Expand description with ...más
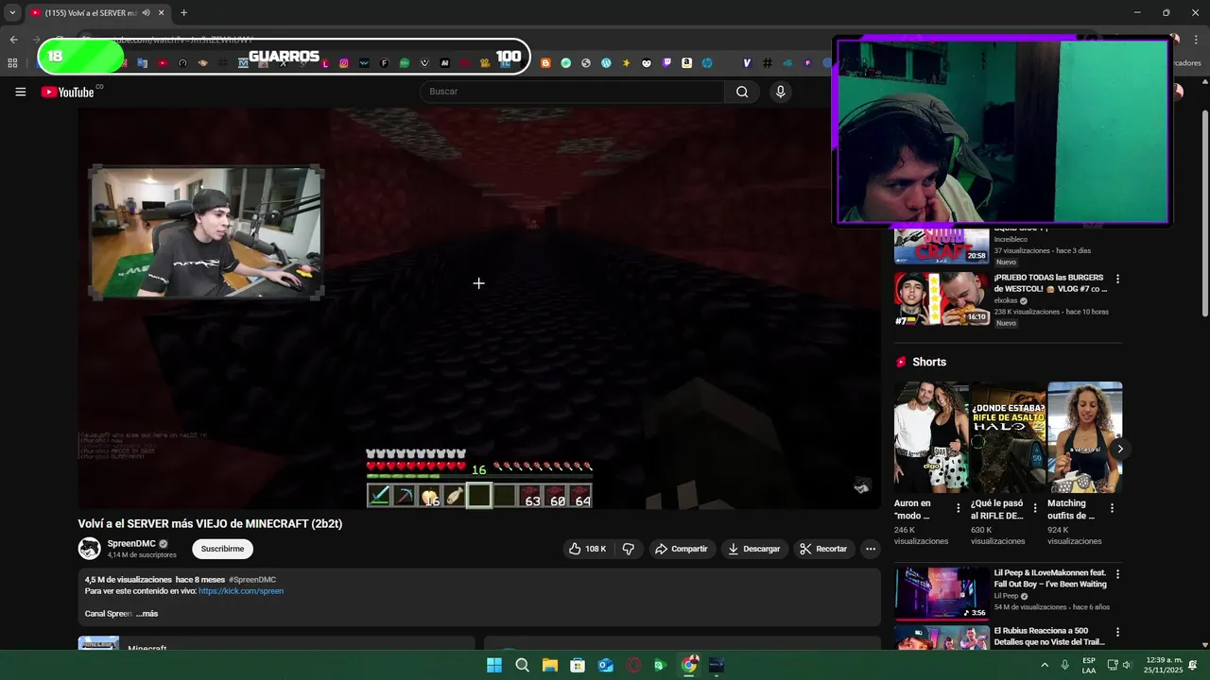Image resolution: width=1210 pixels, height=680 pixels. (x=147, y=614)
